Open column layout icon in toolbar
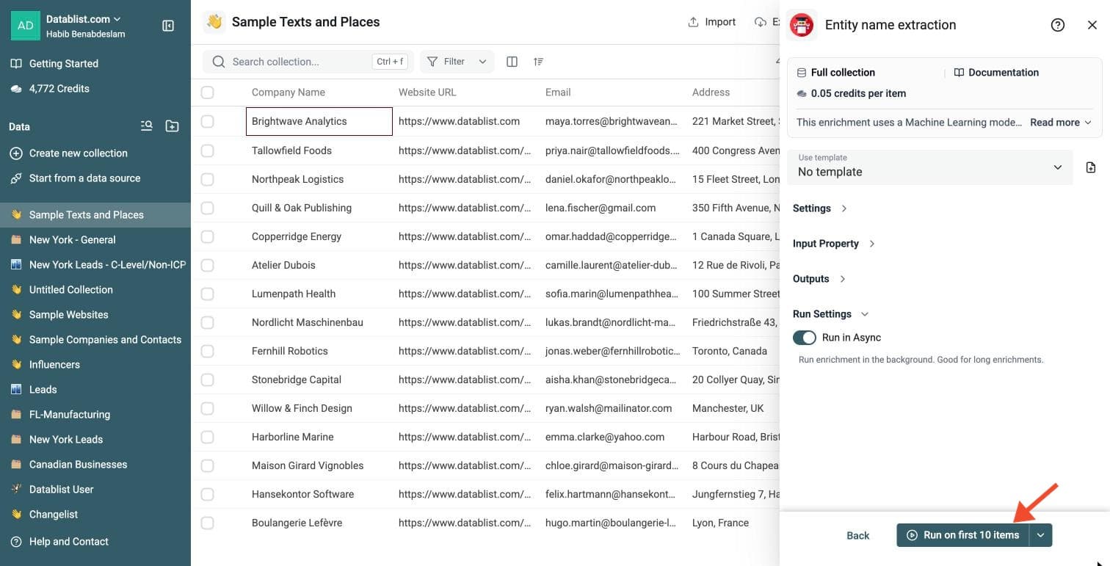 click(512, 62)
